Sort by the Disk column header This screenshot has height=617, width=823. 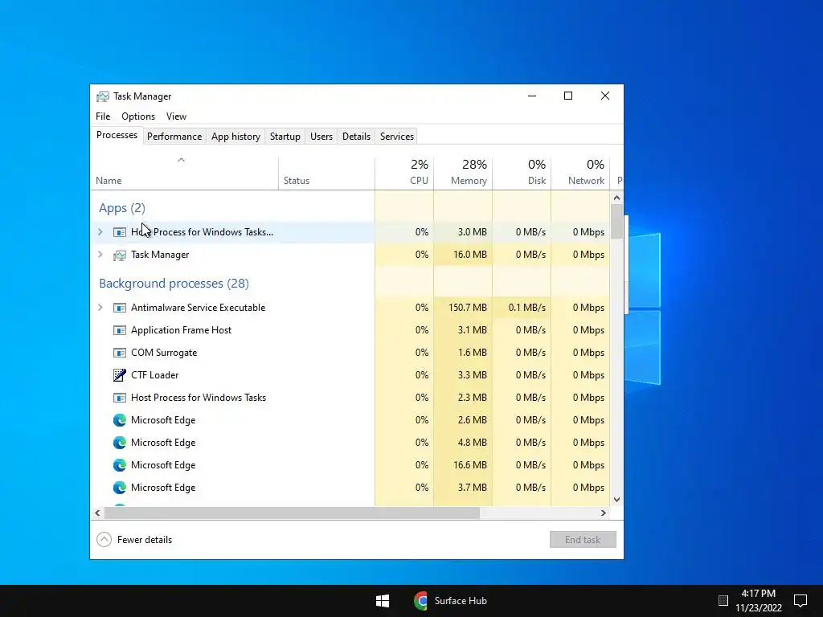[x=522, y=174]
